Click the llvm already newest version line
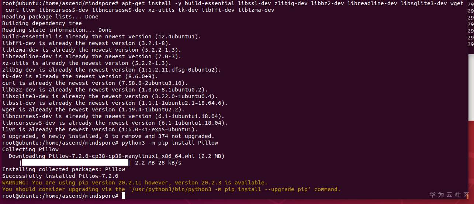Screen dimensions: 474x204 tap(100, 129)
